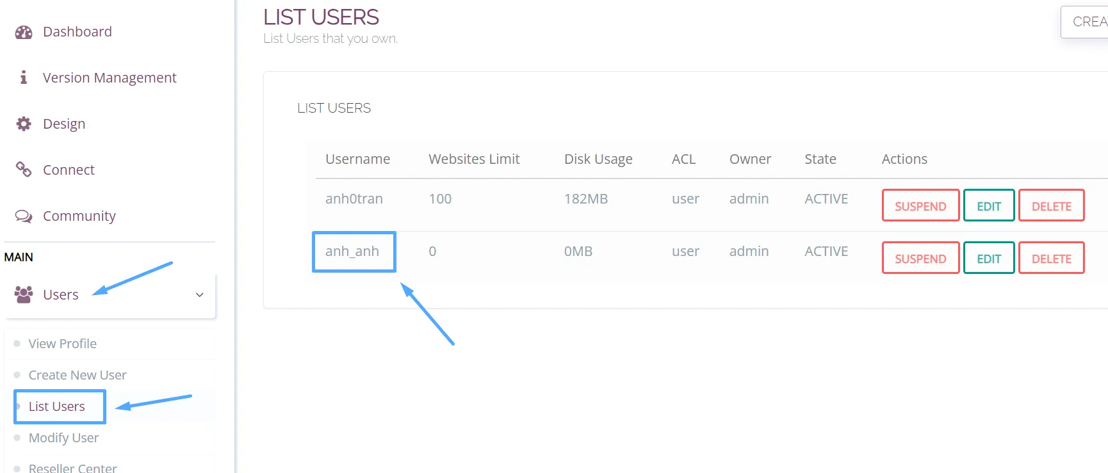Click the Users group icon
This screenshot has width=1108, height=473.
pyautogui.click(x=24, y=294)
